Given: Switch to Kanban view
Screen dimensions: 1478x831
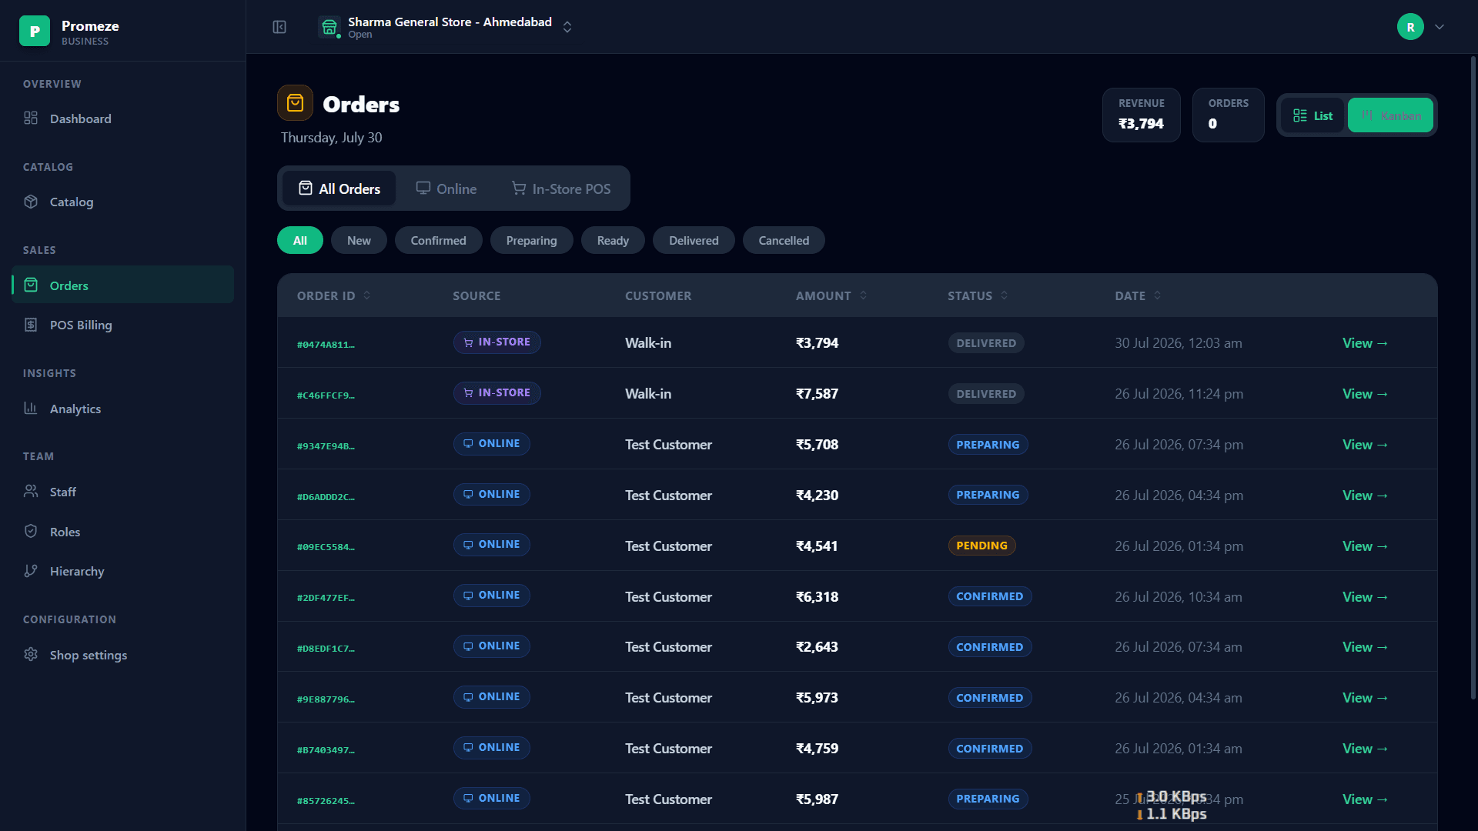Looking at the screenshot, I should pyautogui.click(x=1390, y=115).
